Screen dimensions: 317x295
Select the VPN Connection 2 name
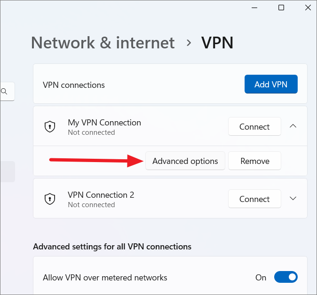[x=101, y=195]
